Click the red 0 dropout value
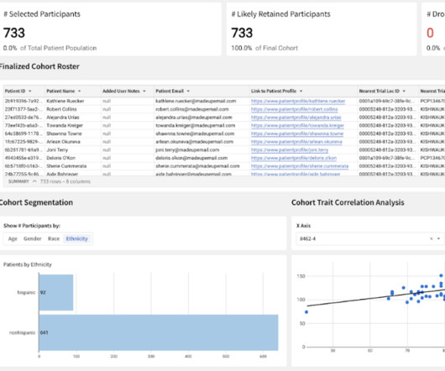Screen dimensions: 445x371 [x=430, y=33]
